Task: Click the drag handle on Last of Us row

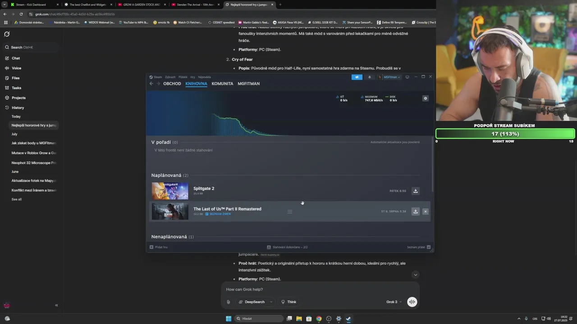Action: click(290, 211)
